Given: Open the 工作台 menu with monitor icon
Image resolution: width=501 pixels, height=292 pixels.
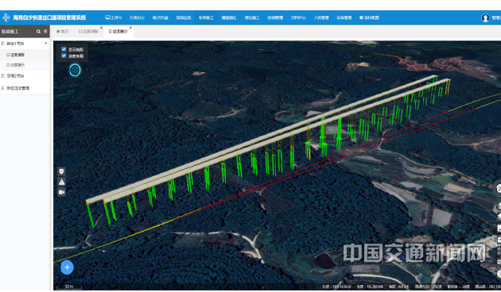Looking at the screenshot, I should point(114,17).
